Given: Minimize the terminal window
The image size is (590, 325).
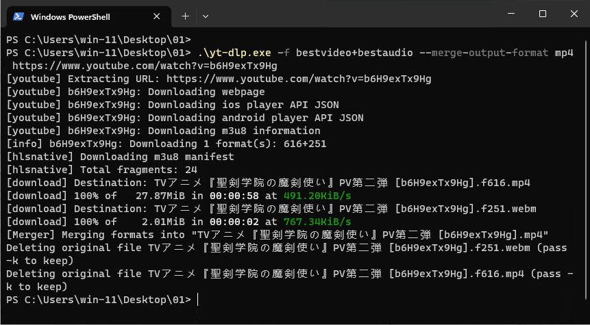Looking at the screenshot, I should (x=511, y=14).
